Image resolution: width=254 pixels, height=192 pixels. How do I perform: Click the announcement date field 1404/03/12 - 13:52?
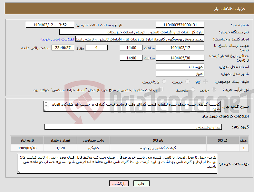[x=50, y=25]
